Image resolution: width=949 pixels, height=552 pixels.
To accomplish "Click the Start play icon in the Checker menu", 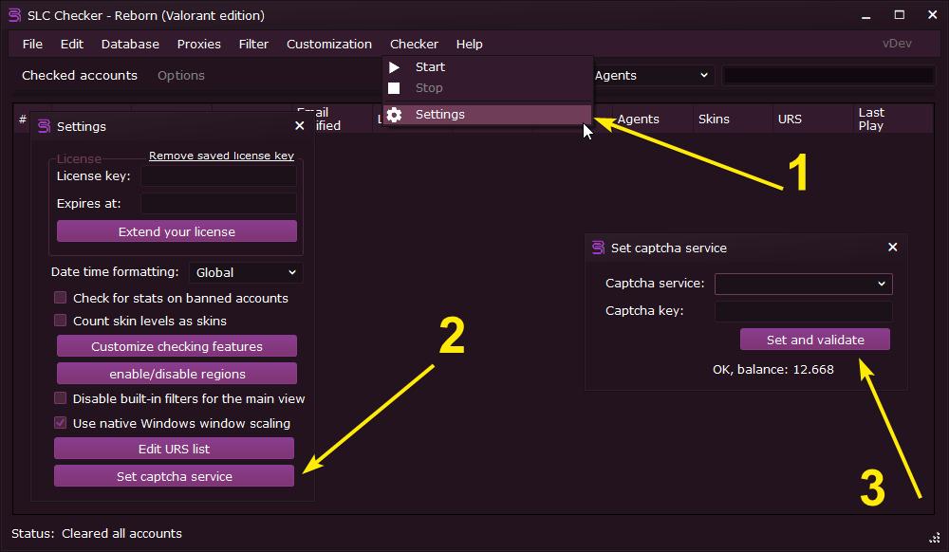I will tap(394, 67).
